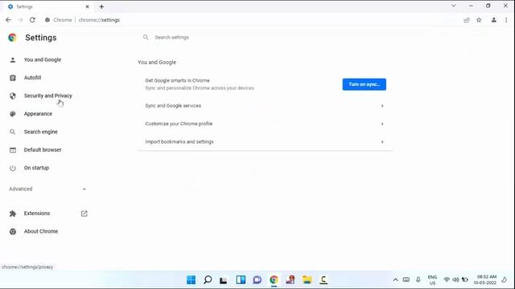Bookmark this page with the star icon
515x289 pixels.
[479, 20]
